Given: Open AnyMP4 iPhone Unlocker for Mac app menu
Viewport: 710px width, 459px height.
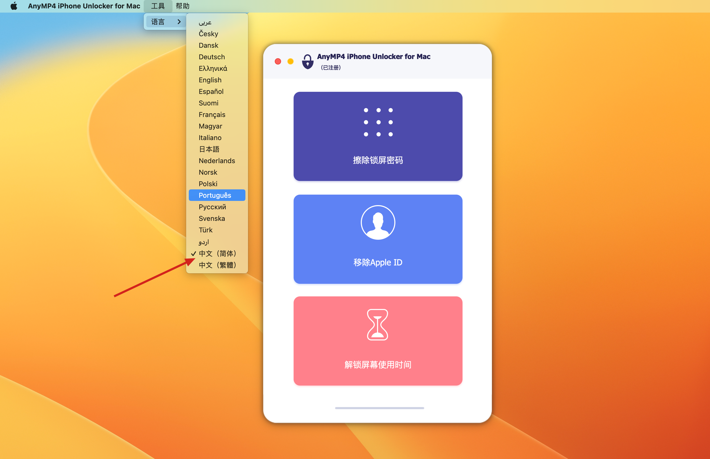Looking at the screenshot, I should [x=84, y=6].
